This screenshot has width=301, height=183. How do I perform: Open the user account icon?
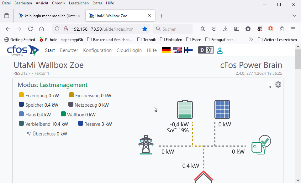(220, 51)
